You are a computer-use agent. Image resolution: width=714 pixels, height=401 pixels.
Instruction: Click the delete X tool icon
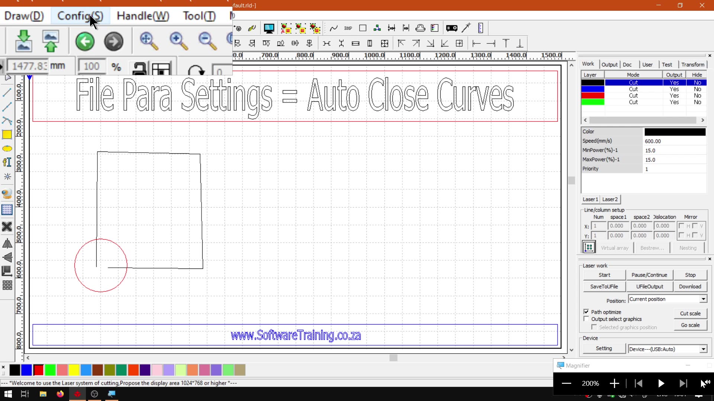click(7, 226)
